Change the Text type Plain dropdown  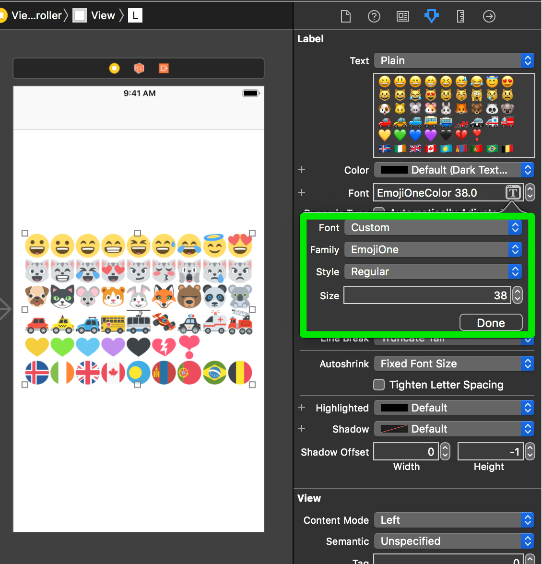point(453,60)
